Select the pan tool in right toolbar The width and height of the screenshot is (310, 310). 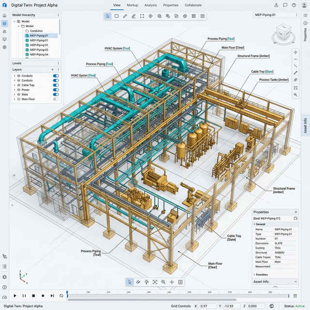295,52
